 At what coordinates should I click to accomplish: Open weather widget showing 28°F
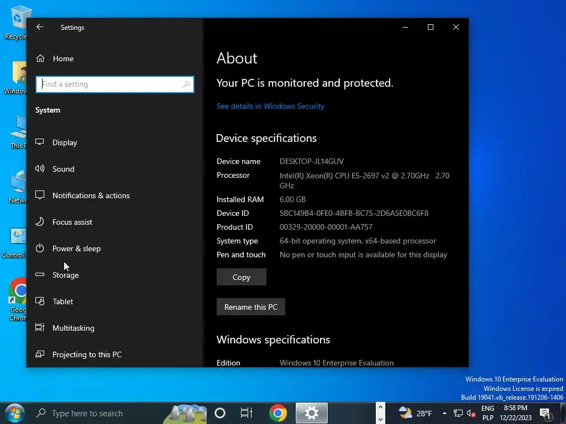pos(415,413)
